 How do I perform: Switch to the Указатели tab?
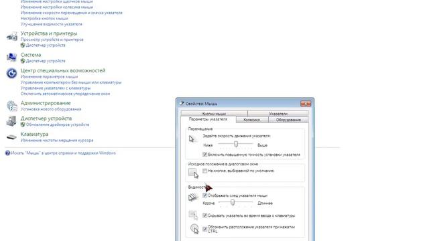click(x=278, y=114)
